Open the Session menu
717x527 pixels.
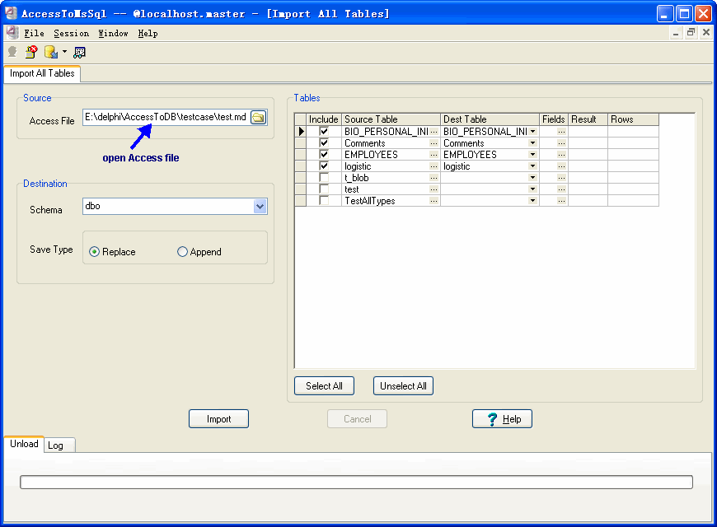(72, 34)
